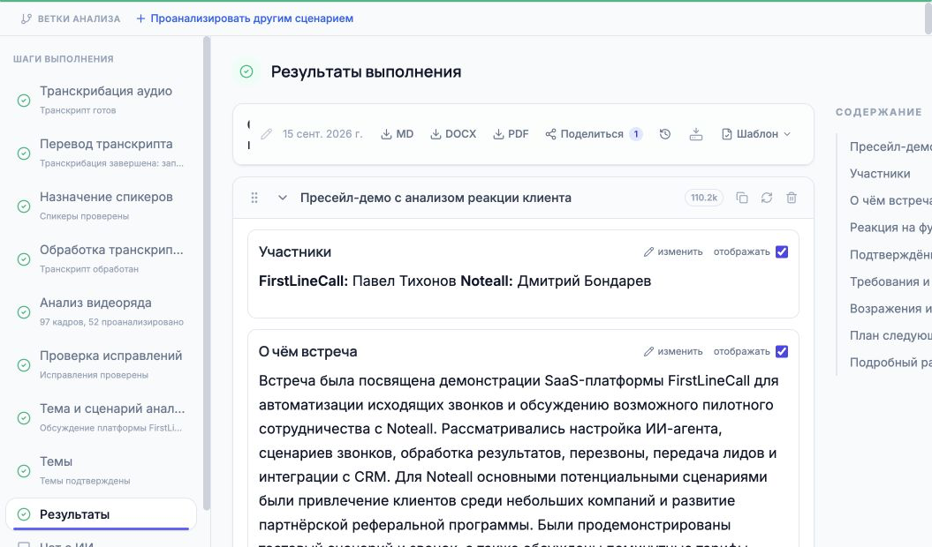
Task: Click the date 15 сент. 2026 г.
Action: pos(322,134)
